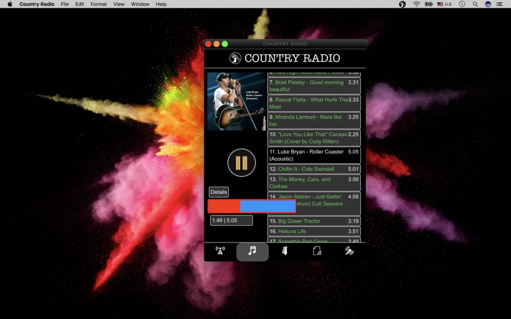
Task: Check the battery status icon
Action: point(429,4)
